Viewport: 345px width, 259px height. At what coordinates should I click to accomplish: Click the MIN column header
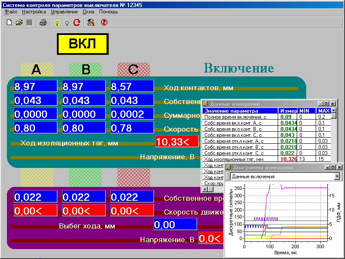click(x=307, y=111)
